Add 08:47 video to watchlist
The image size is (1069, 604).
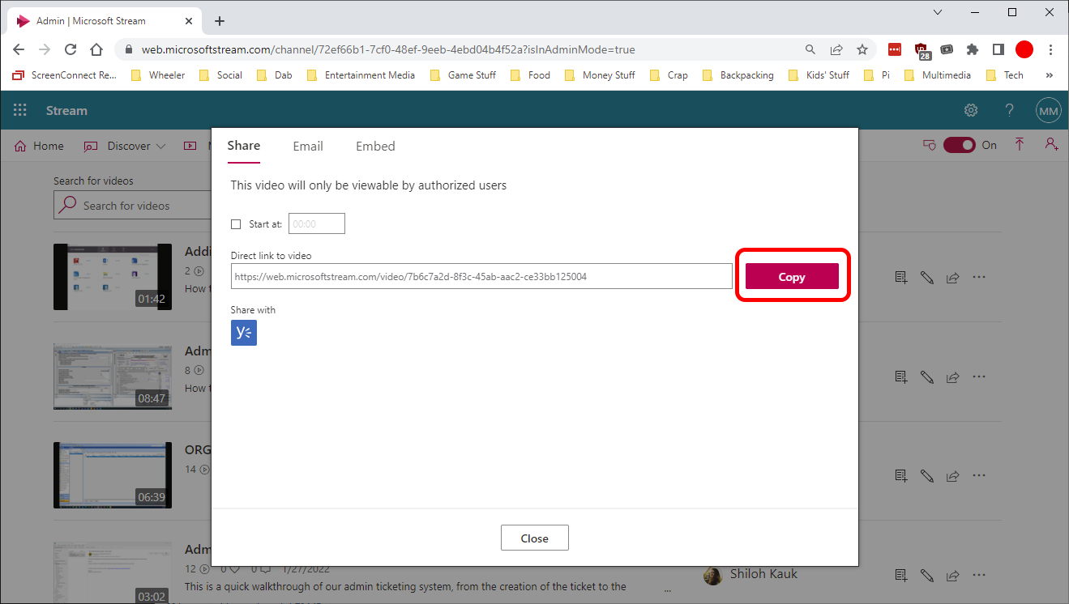(901, 377)
